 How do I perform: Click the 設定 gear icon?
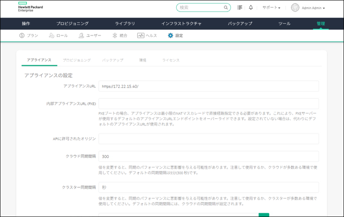coord(170,36)
